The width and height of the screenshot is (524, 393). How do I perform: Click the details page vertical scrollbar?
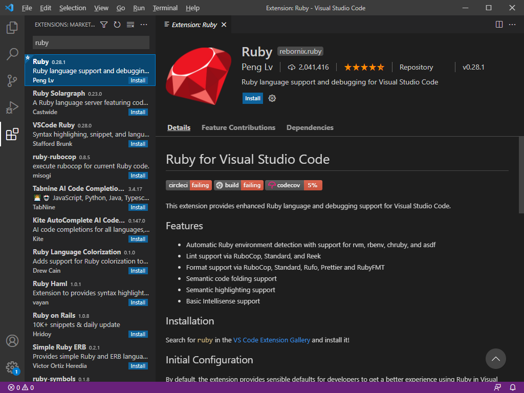521,175
